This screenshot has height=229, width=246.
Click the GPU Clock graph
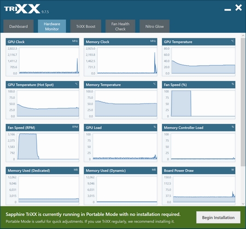coord(49,60)
